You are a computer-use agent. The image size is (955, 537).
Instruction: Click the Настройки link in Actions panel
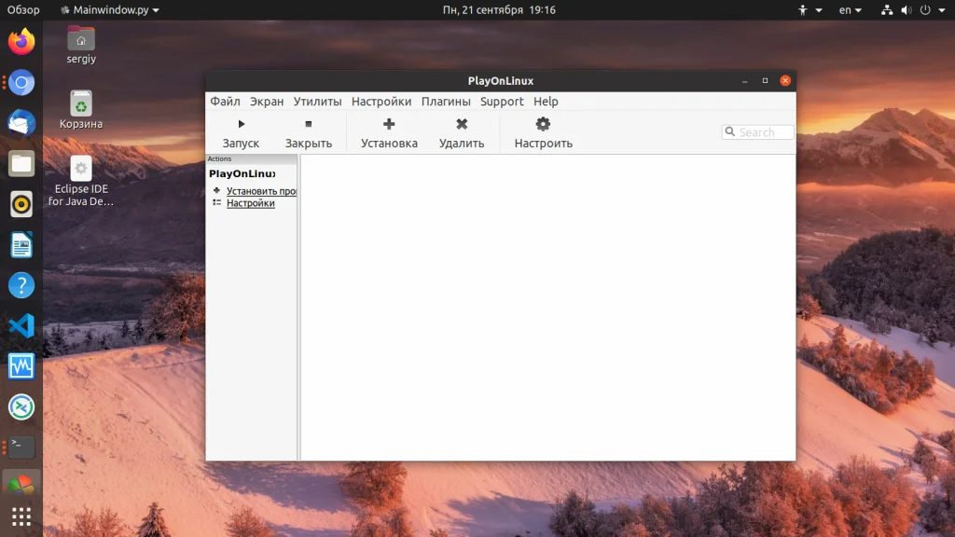(250, 203)
